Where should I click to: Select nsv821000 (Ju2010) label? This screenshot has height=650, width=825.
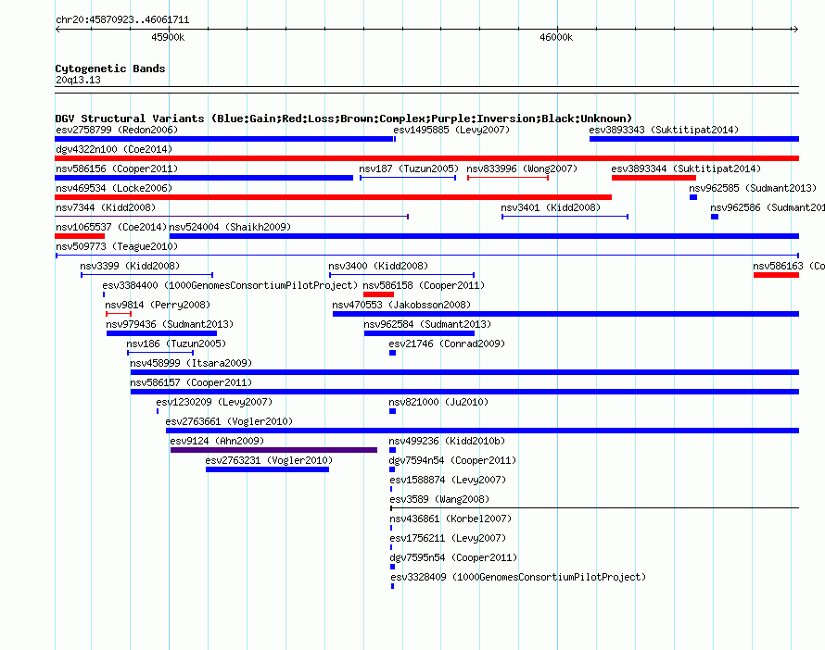click(438, 402)
